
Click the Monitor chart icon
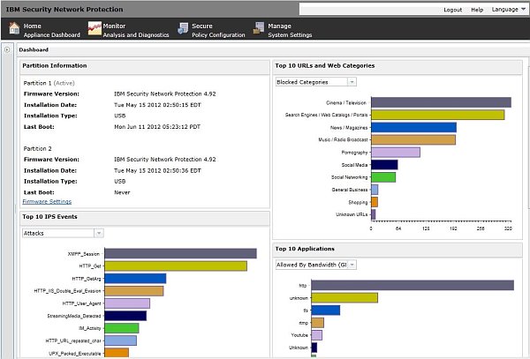(x=95, y=28)
